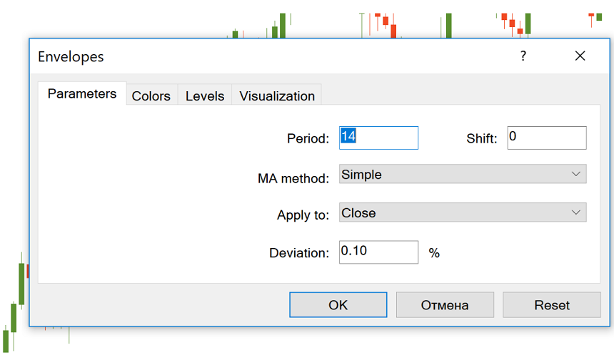Viewport: 614px width, 360px height.
Task: Click the Shift label text
Action: click(x=481, y=138)
